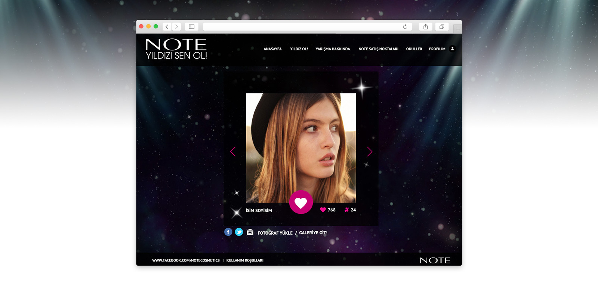
Task: Open the ANASAYFA menu item
Action: pos(272,49)
